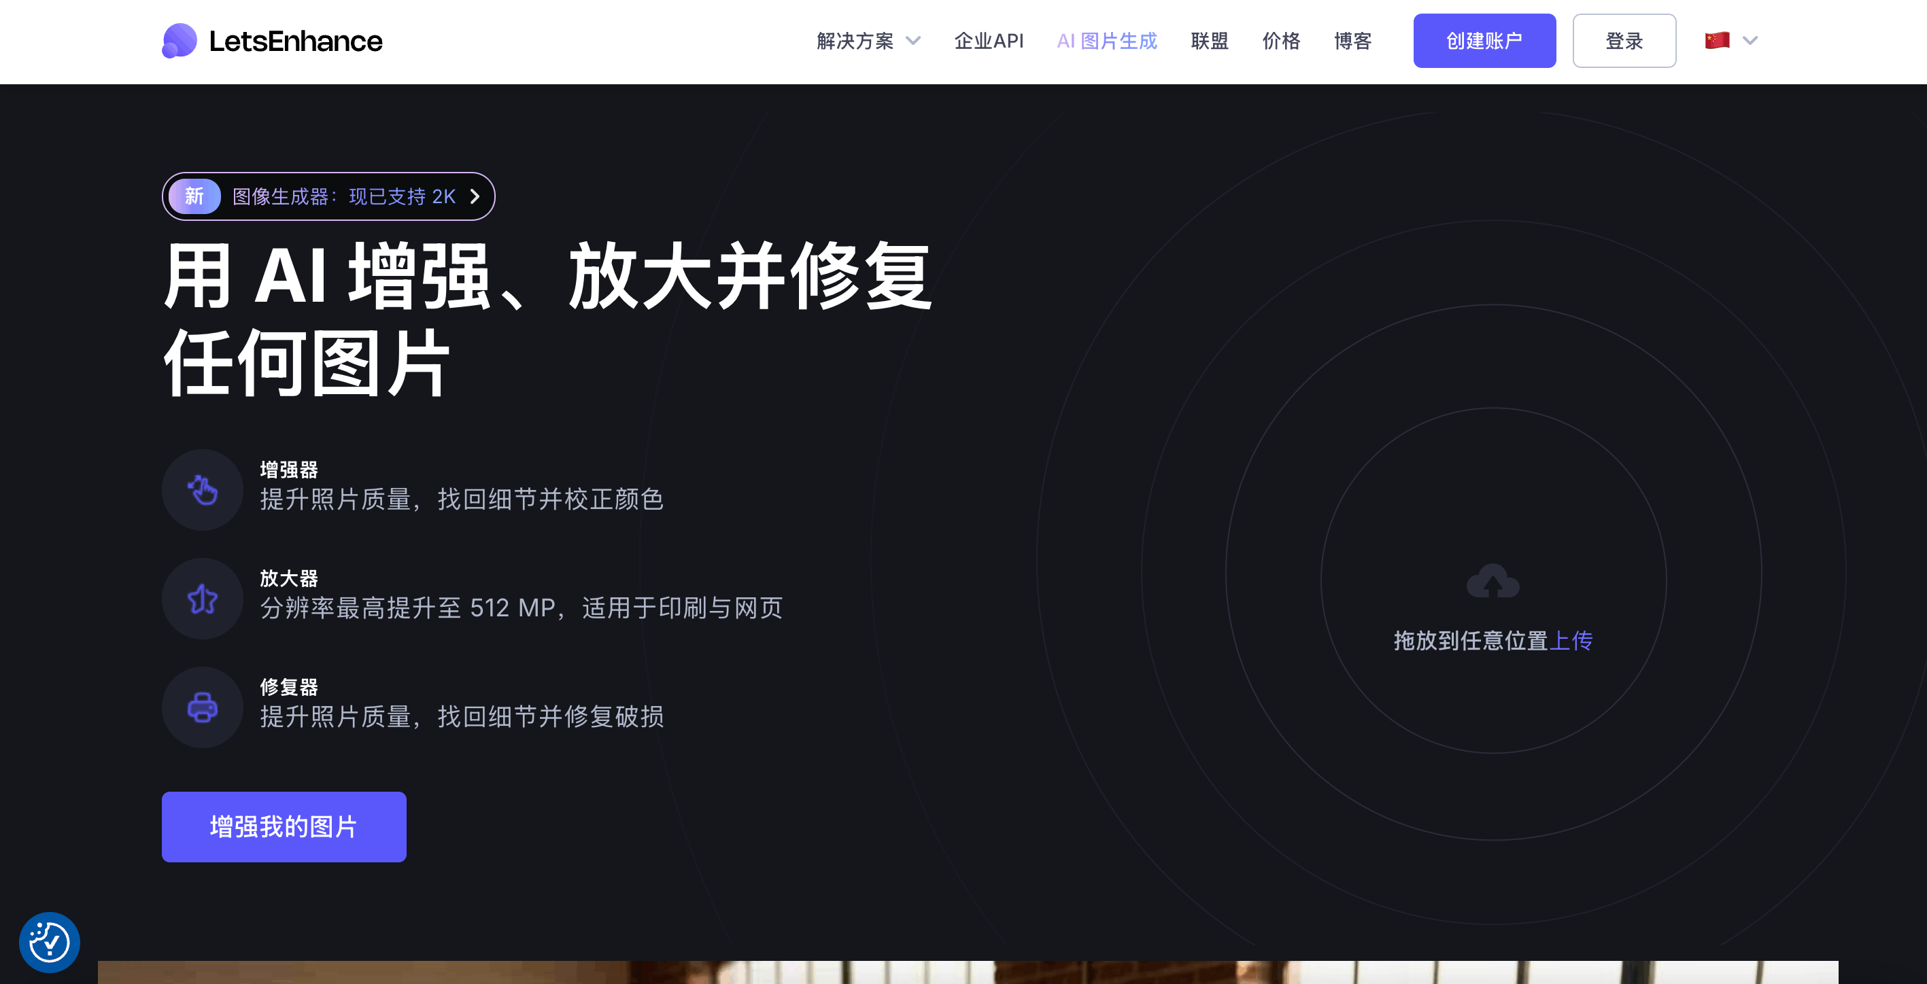Click the China flag language icon
Screen dimensions: 1927x984
pos(1717,40)
